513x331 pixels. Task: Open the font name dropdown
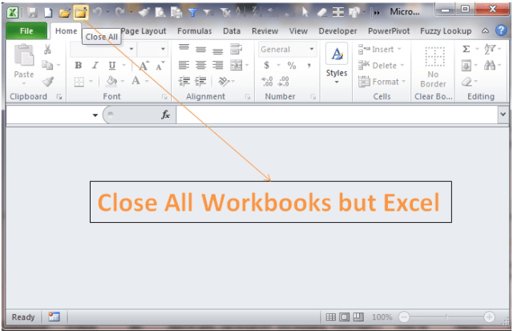pos(131,49)
